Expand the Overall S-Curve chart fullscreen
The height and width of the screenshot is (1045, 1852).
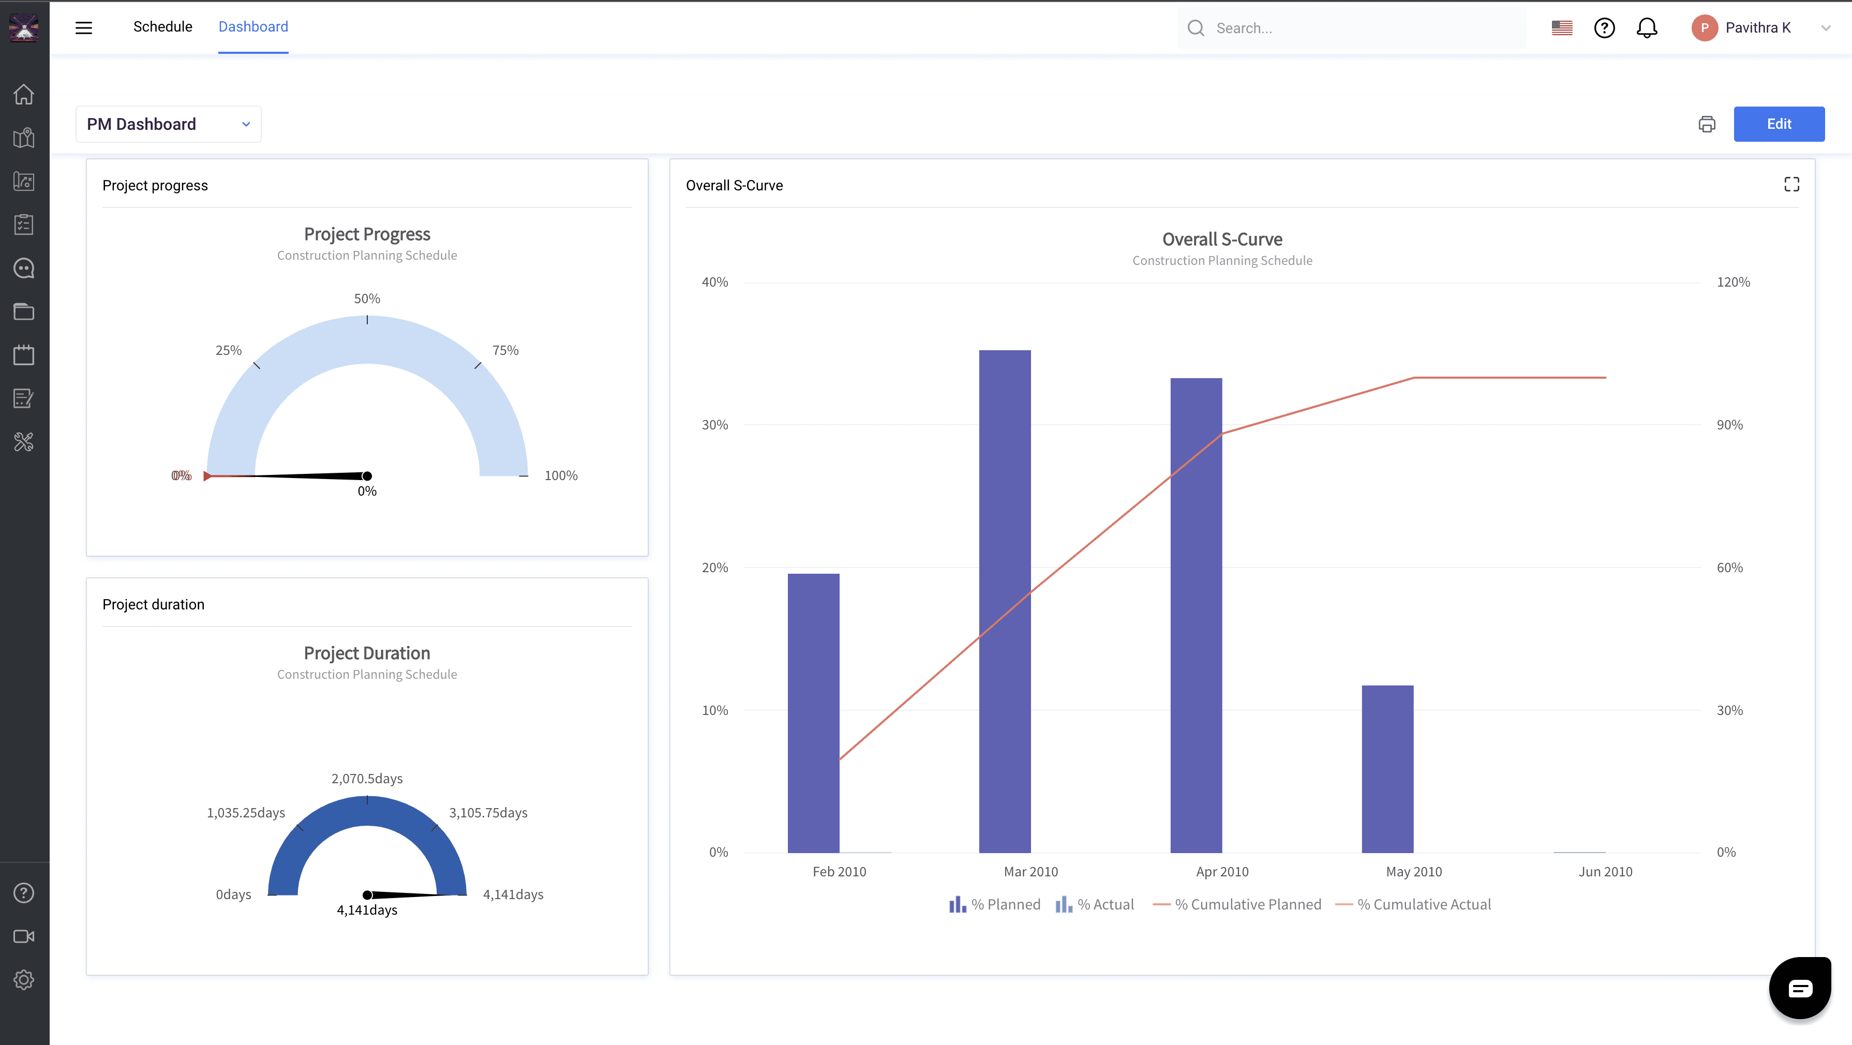coord(1791,185)
